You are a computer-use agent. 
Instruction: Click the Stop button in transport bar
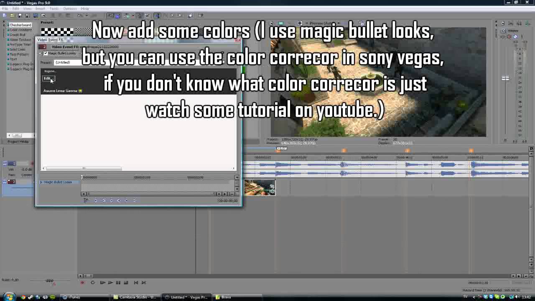126,283
